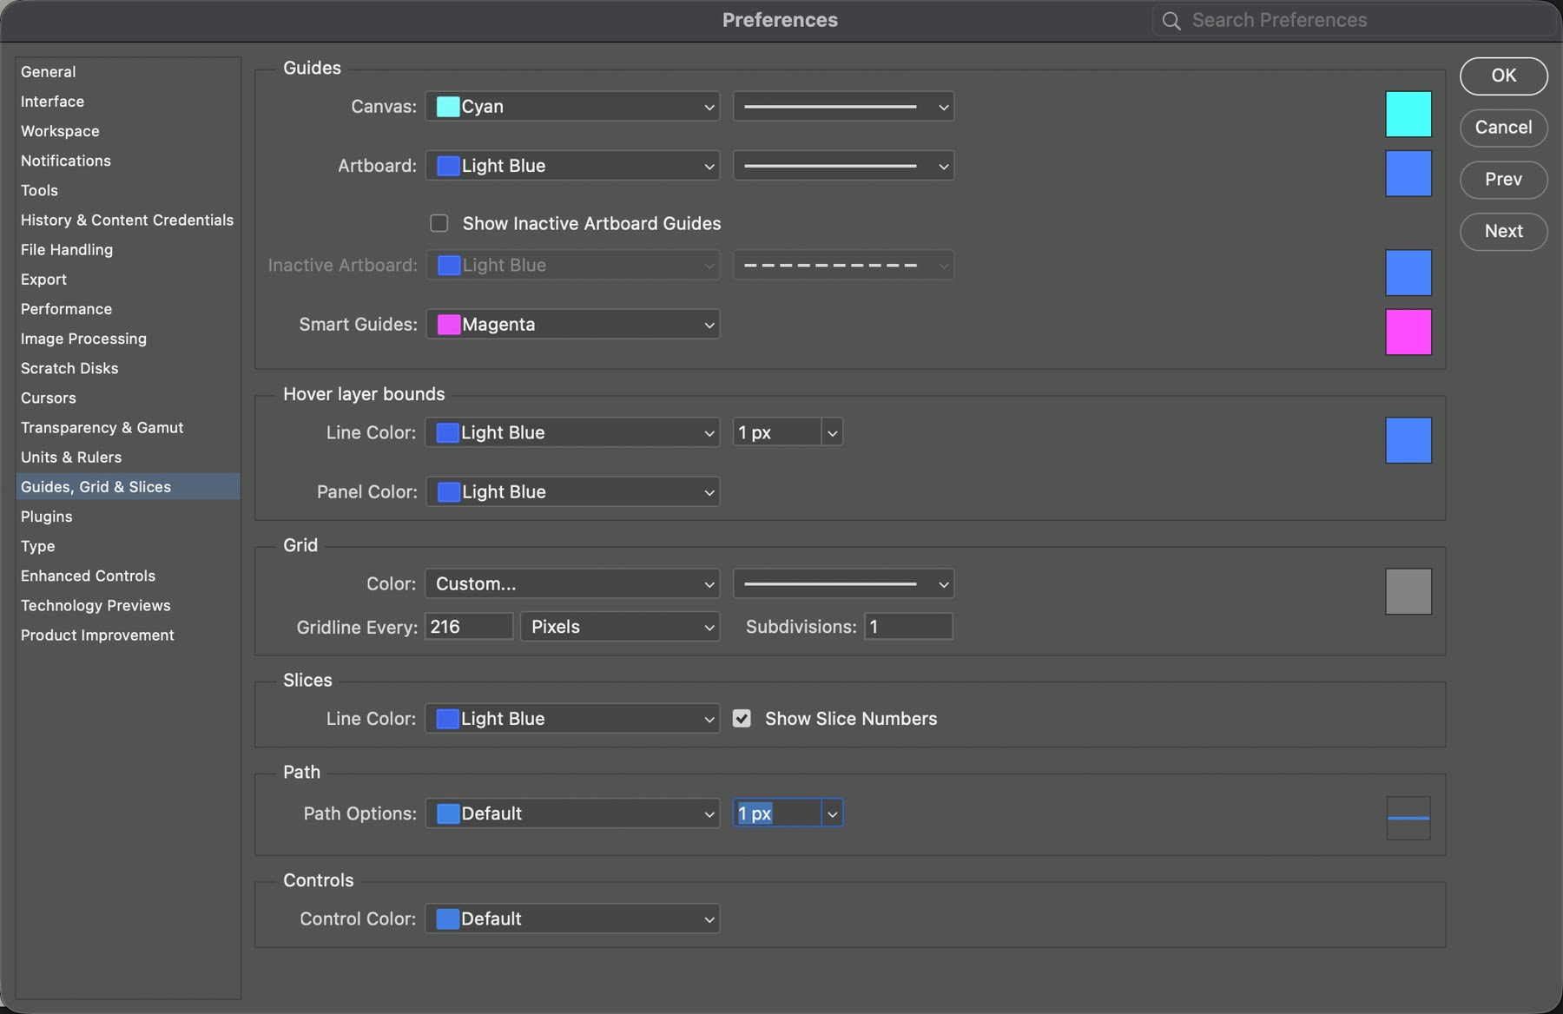Click Grid gray color swatch
Screen dimensions: 1563x1014
(1408, 592)
